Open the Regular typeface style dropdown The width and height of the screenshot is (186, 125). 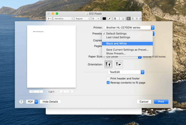tap(83, 19)
